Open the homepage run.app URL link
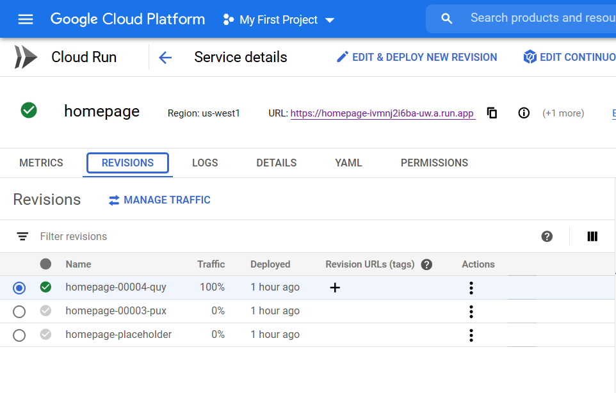616x393 pixels. click(382, 113)
